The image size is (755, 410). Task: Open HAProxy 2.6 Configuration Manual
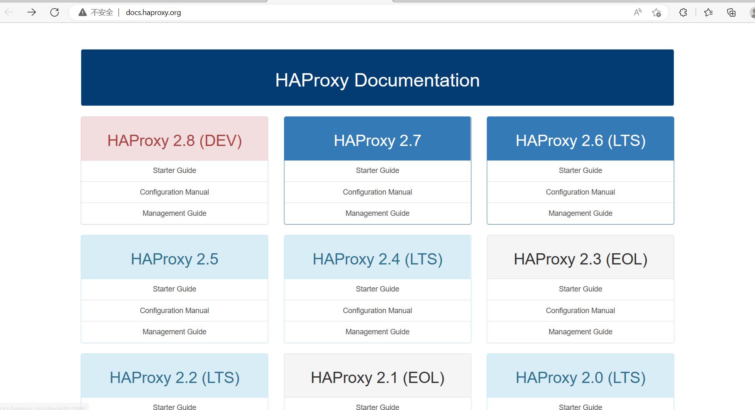581,192
